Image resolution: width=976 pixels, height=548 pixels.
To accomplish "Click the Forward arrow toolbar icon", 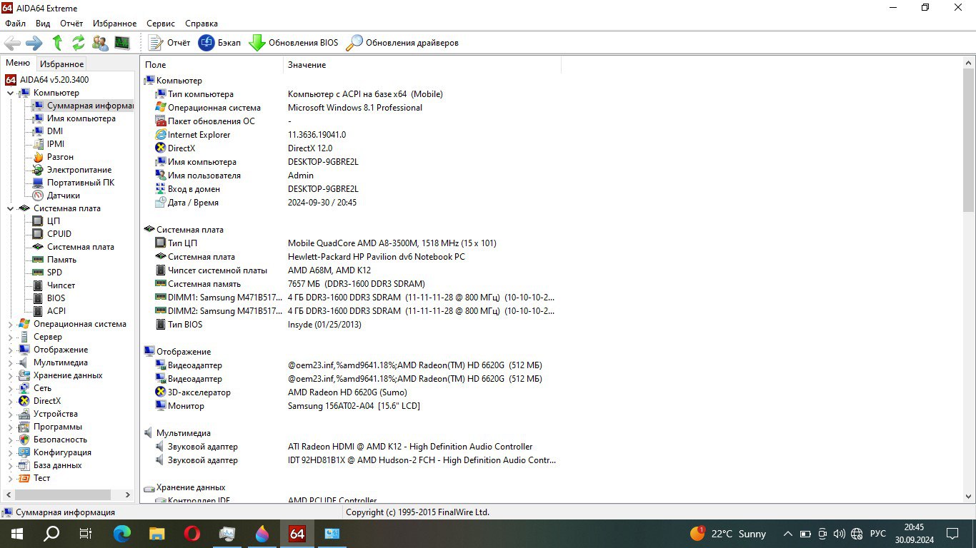I will click(x=34, y=43).
